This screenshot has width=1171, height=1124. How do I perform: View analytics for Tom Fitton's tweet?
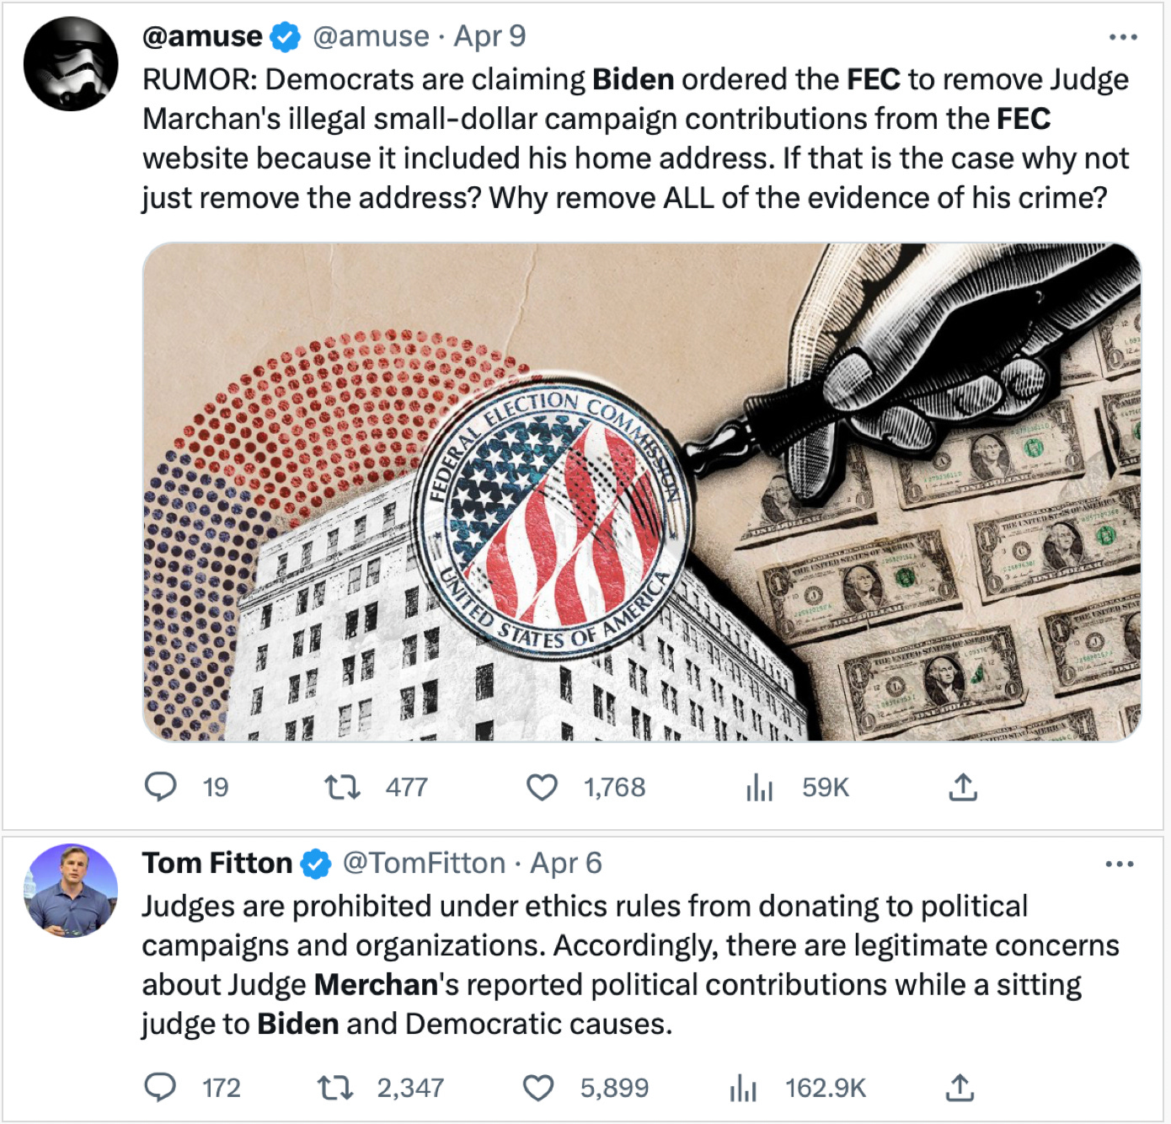pos(742,1088)
